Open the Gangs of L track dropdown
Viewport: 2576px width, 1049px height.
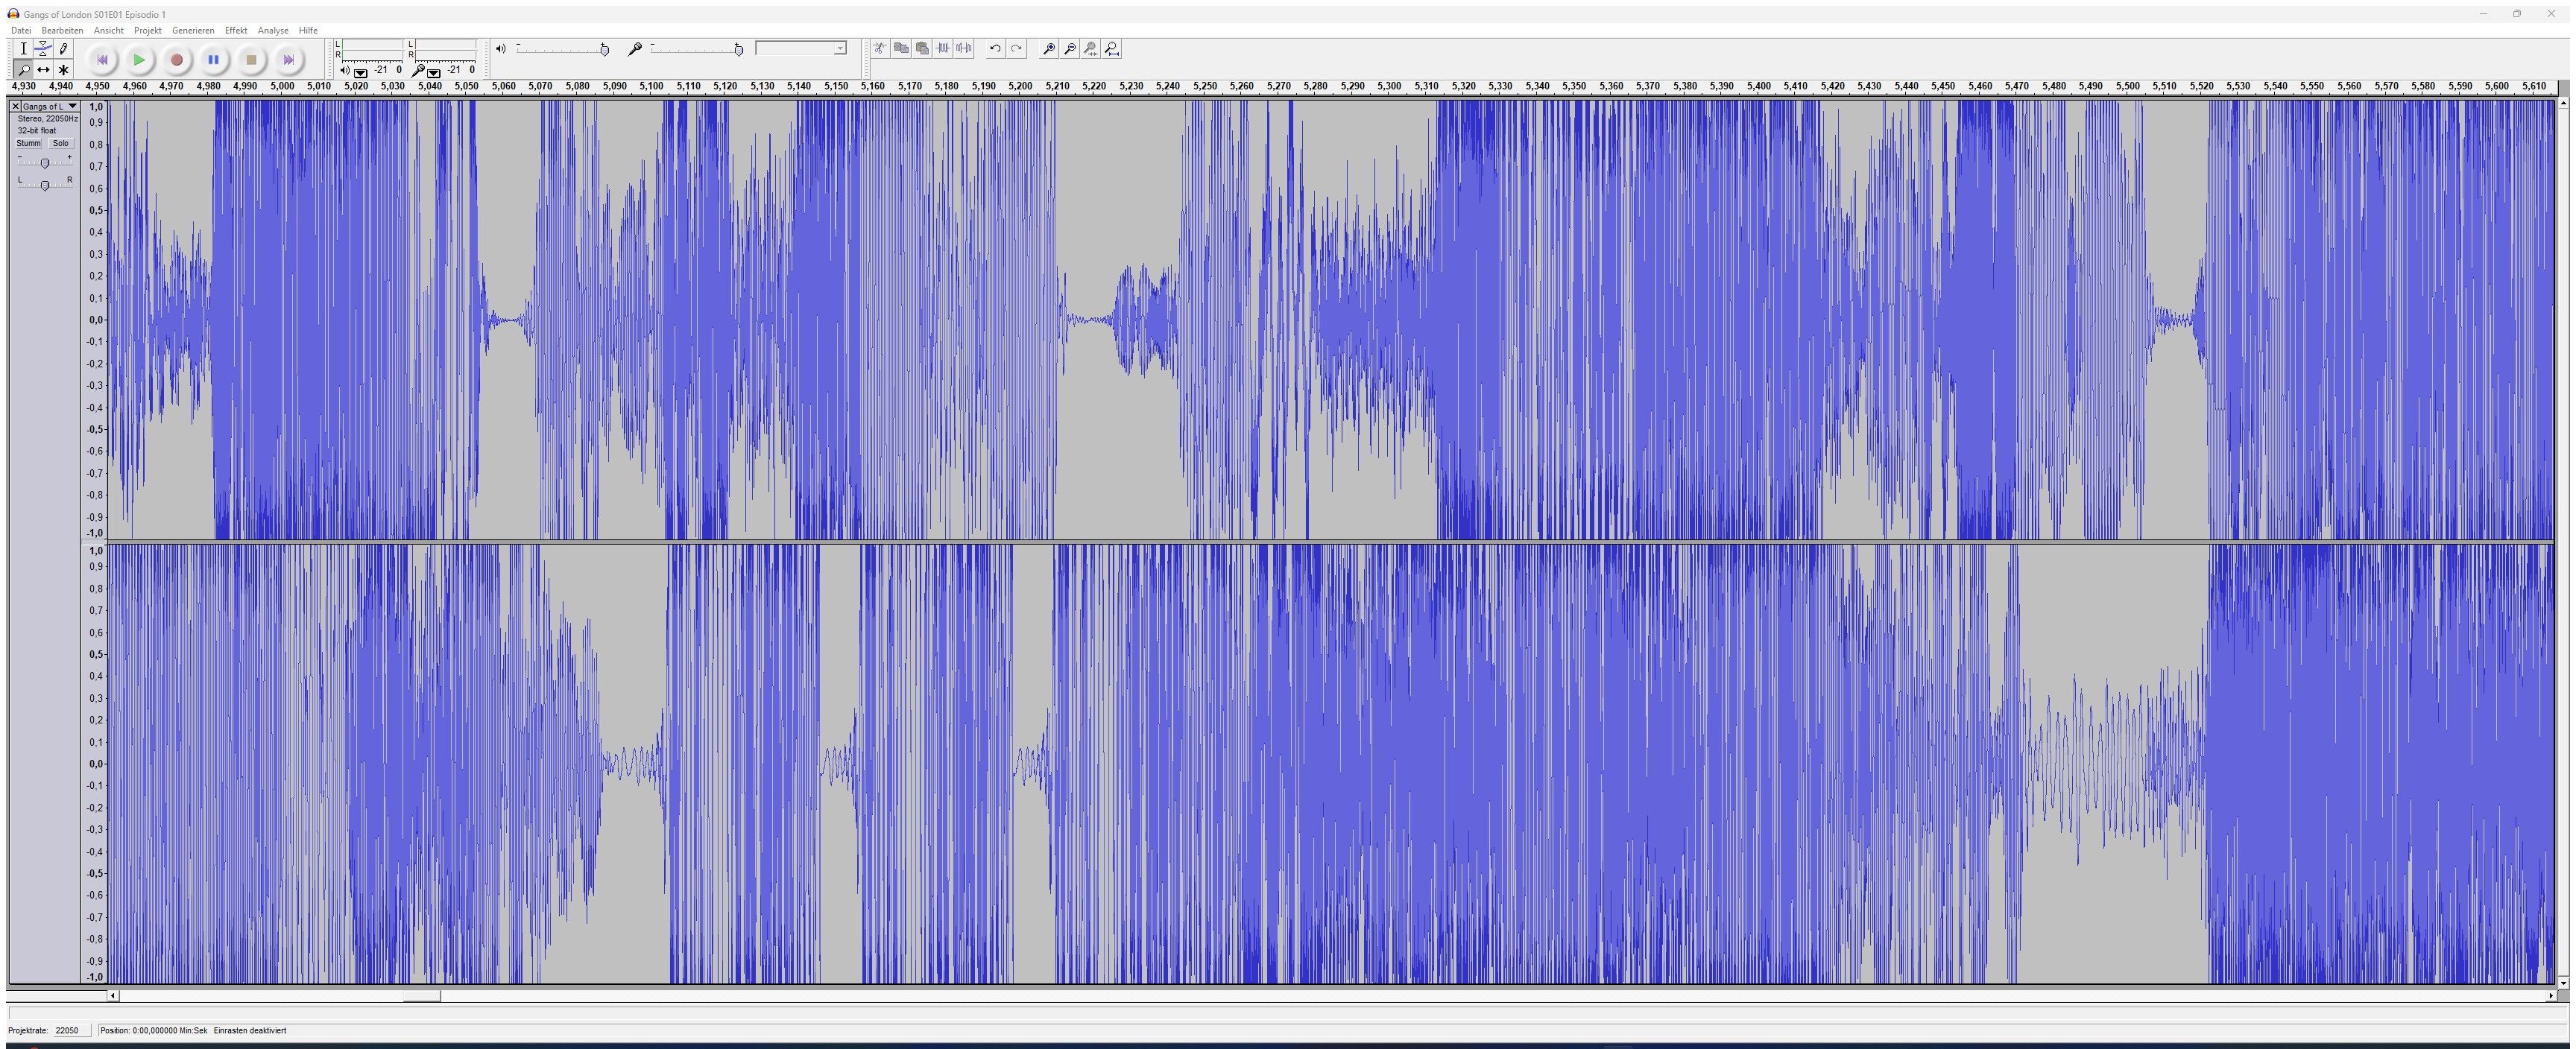[x=72, y=106]
